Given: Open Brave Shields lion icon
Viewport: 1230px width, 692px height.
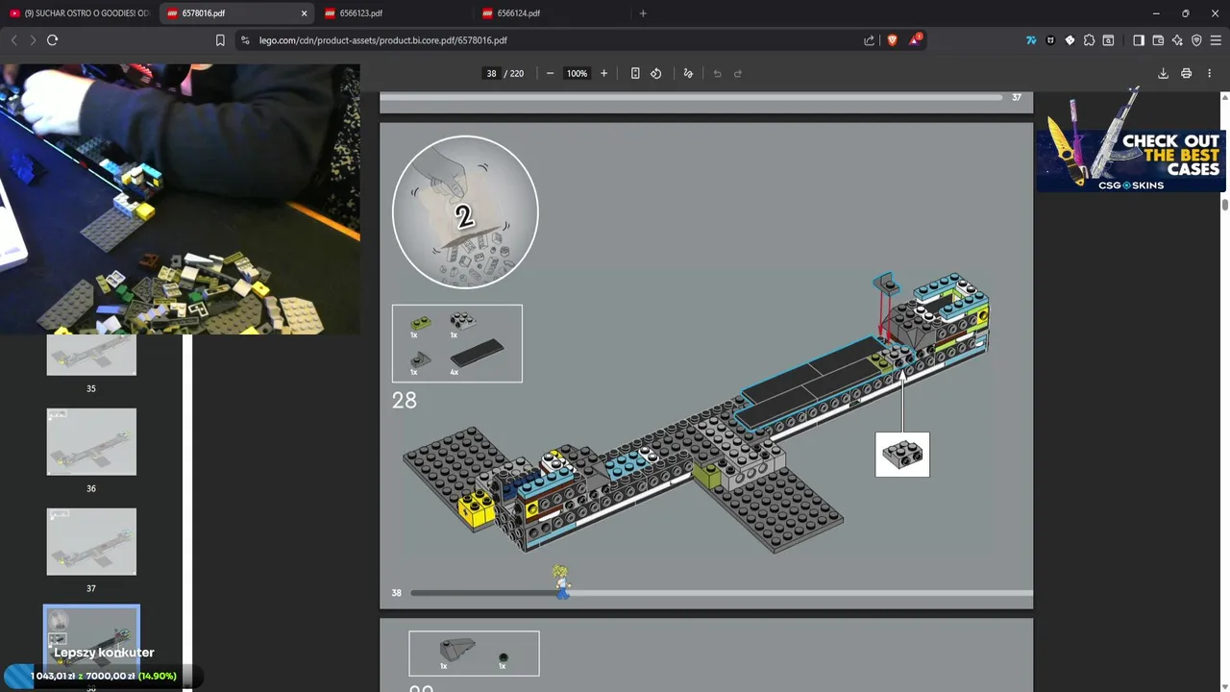Looking at the screenshot, I should click(892, 40).
